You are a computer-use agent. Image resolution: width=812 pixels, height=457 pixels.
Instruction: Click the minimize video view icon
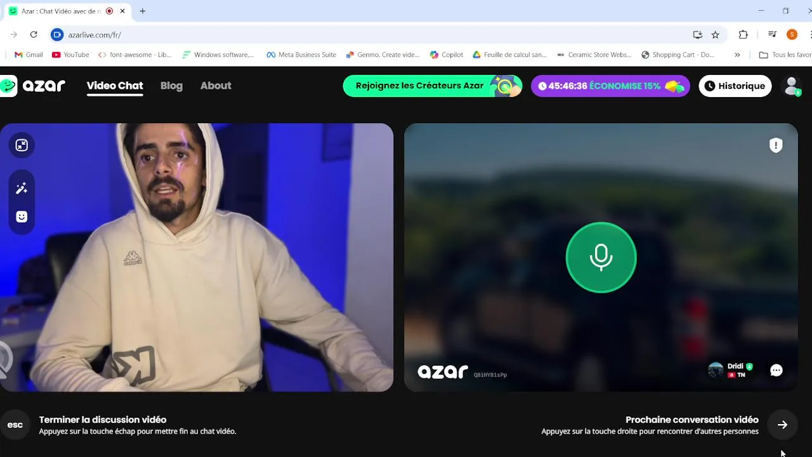22,145
